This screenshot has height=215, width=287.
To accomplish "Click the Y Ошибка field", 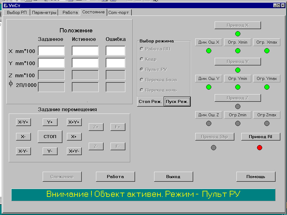I will click(115, 63).
